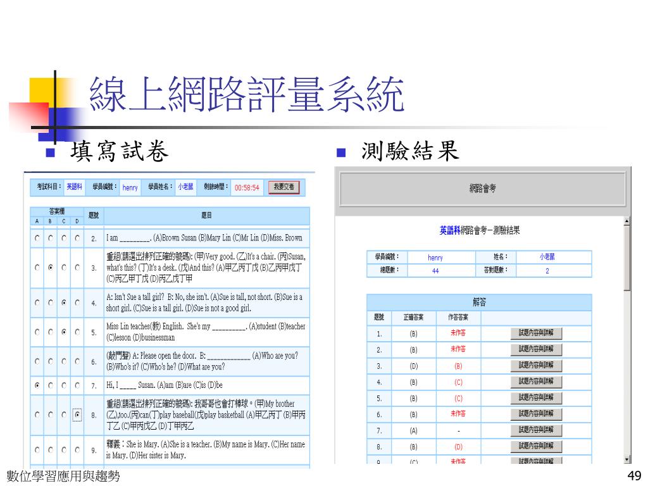This screenshot has width=648, height=486.
Task: Select option A radio for question 7
Action: coord(37,385)
